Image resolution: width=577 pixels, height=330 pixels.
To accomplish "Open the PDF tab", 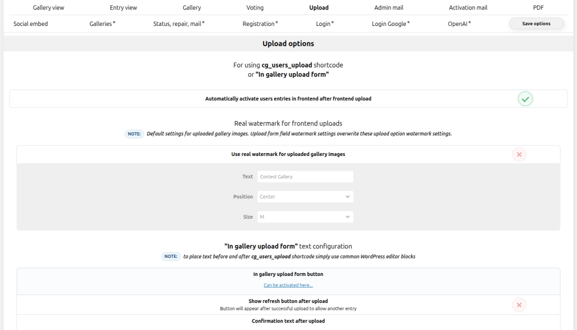I will click(538, 8).
